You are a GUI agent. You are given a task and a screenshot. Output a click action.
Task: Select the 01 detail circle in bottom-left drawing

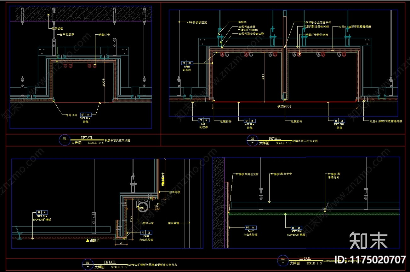pos(88,264)
